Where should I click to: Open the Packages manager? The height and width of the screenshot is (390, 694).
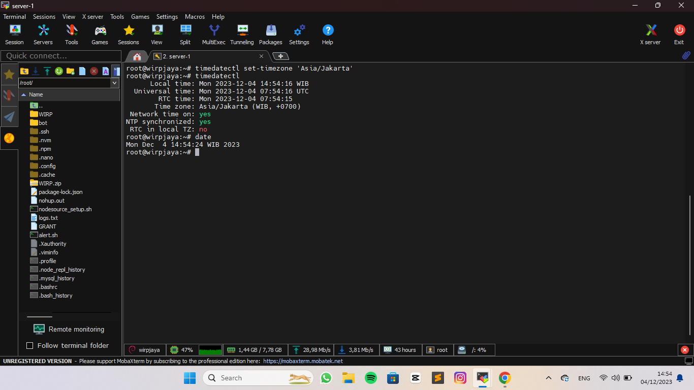(x=270, y=35)
